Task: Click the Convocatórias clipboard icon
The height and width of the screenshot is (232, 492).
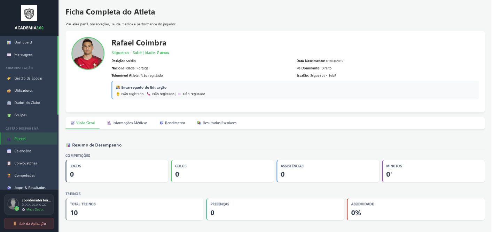Action: point(9,163)
